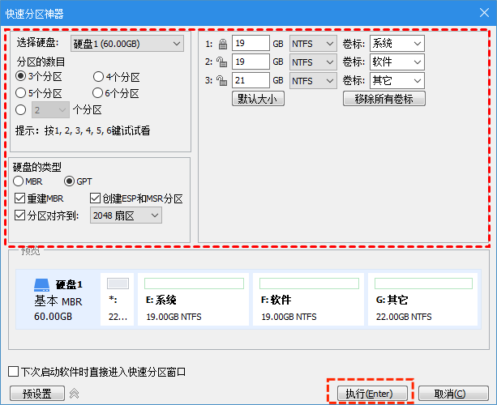
Task: Toggle the 创建ESP和MSR分区 checkbox
Action: [96, 198]
